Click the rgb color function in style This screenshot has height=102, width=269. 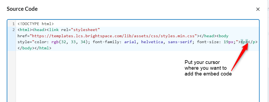click(55, 42)
